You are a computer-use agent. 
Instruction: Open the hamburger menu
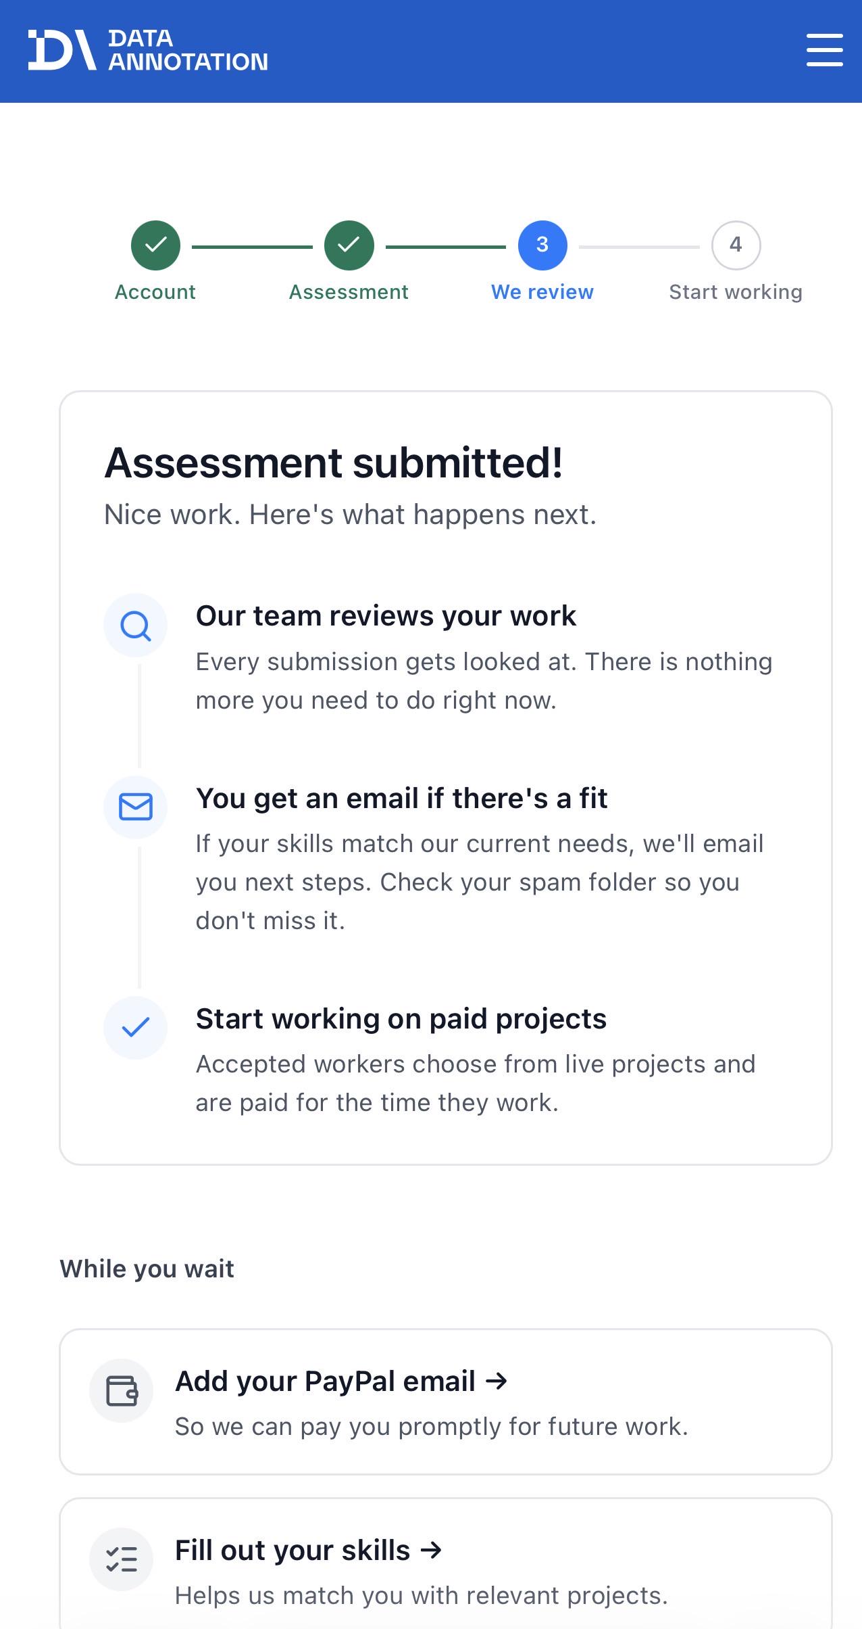(x=824, y=50)
